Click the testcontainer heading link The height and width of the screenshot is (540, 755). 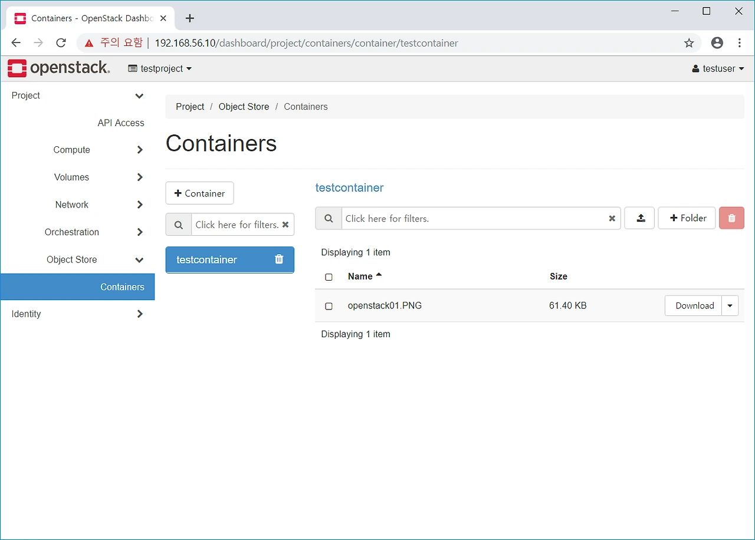point(349,187)
